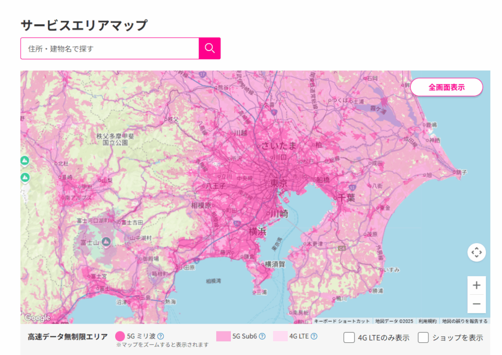The width and height of the screenshot is (502, 355).
Task: Enable the 4G LTEのみ表示 checkbox
Action: coord(350,337)
